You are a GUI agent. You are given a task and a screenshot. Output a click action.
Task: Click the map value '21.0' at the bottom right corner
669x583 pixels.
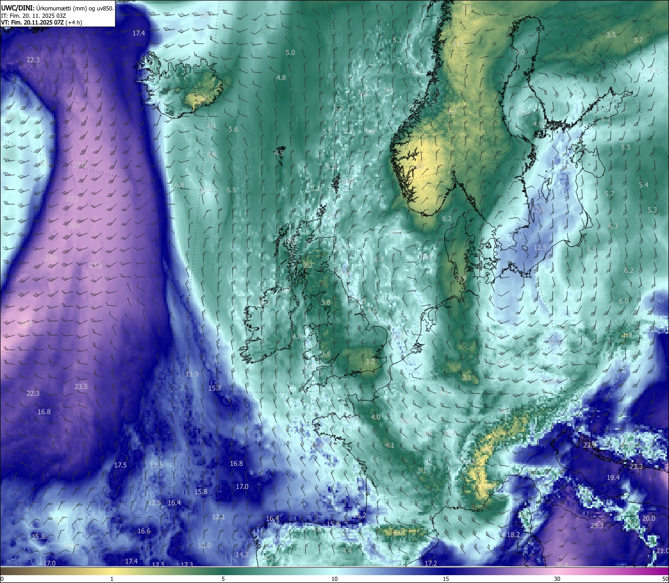click(x=663, y=551)
